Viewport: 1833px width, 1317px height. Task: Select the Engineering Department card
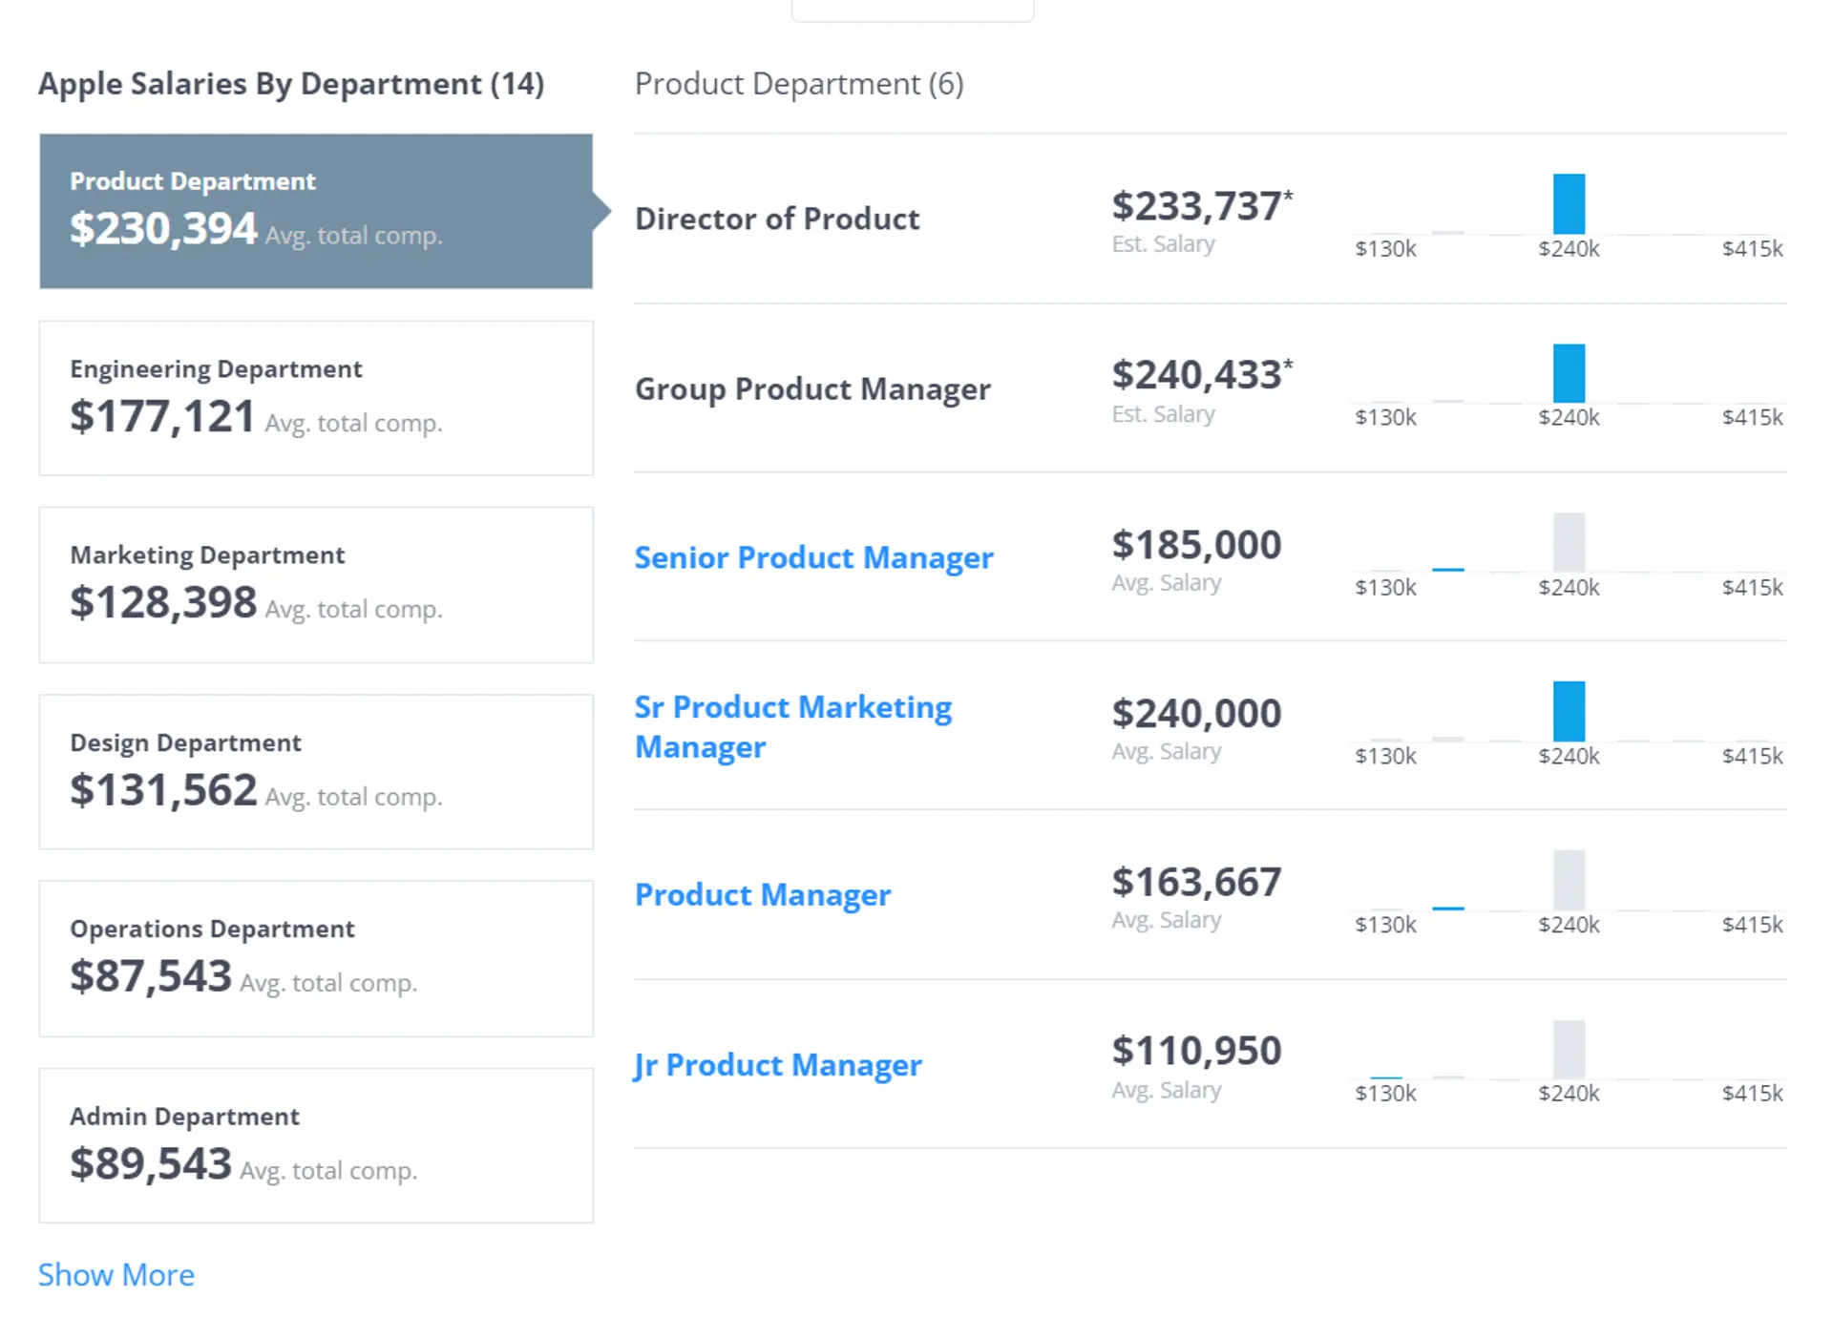pyautogui.click(x=315, y=398)
